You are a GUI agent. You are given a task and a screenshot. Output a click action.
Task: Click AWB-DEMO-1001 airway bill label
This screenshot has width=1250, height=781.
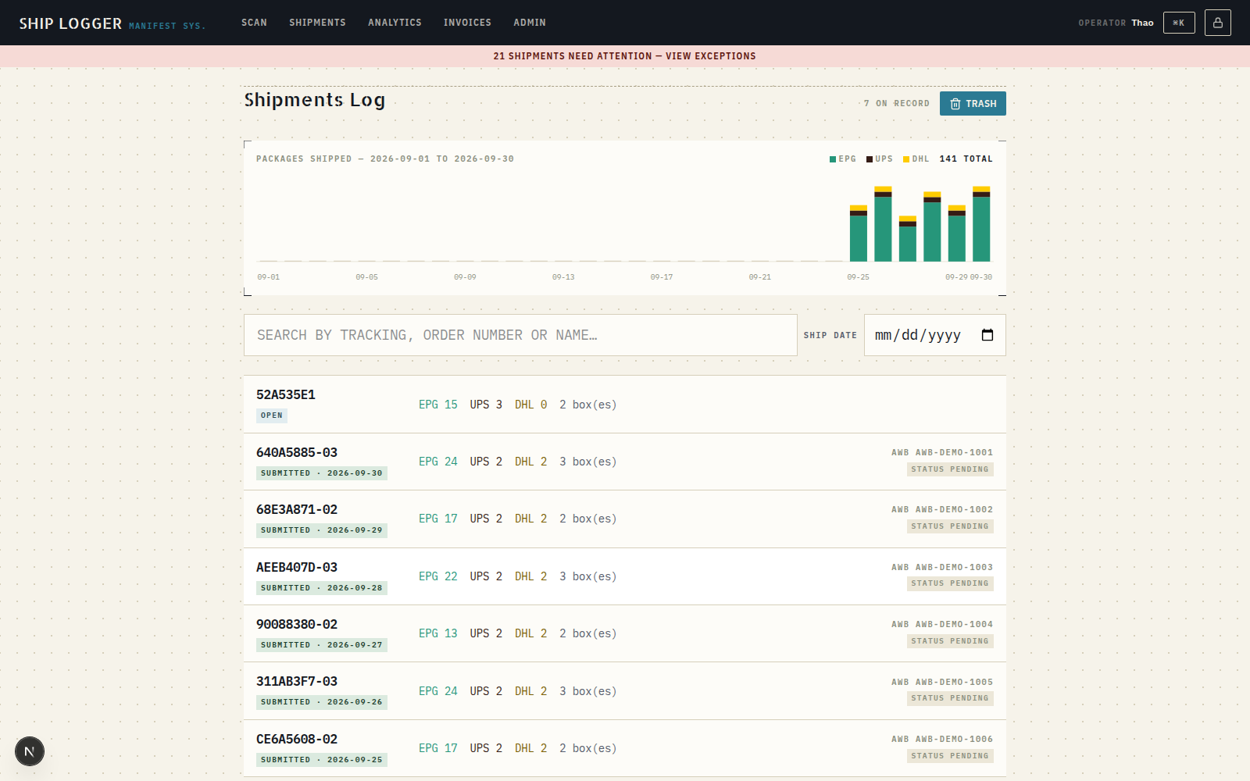coord(942,453)
